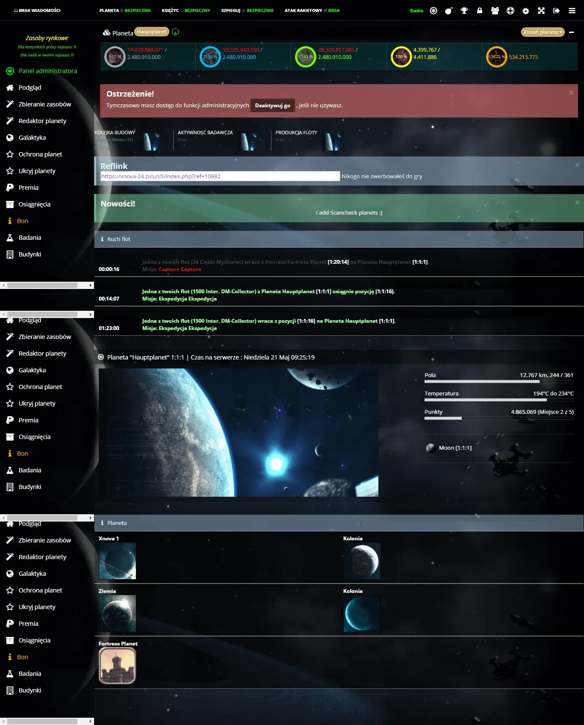
Task: Click the cubes icon next to Planeta
Action: [x=106, y=32]
